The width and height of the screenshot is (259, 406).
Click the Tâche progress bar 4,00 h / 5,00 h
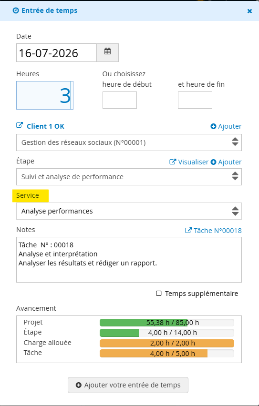[x=166, y=354]
